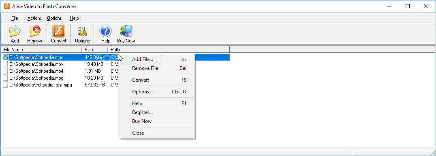Click the 10.23 MB size cell
The height and width of the screenshot is (156, 436).
pos(94,78)
